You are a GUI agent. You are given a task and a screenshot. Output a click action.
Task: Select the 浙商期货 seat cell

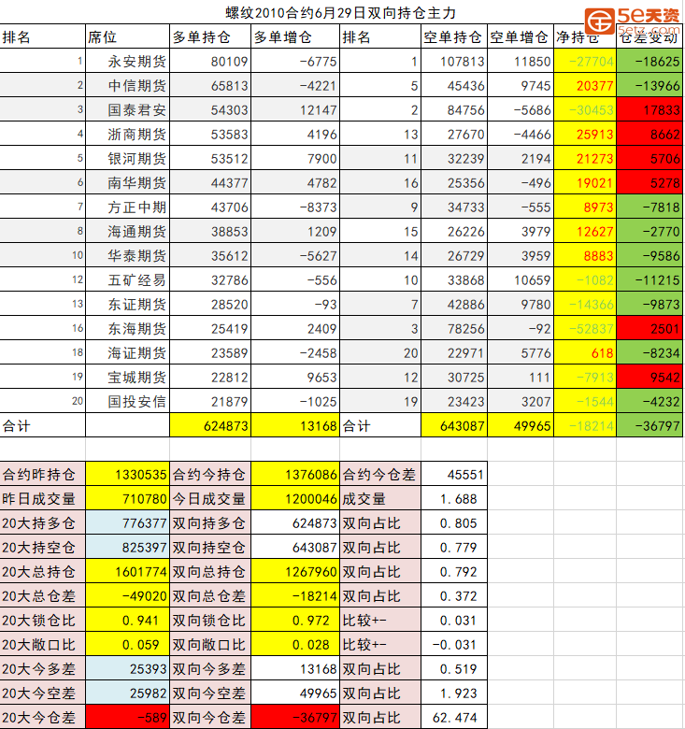pyautogui.click(x=127, y=134)
